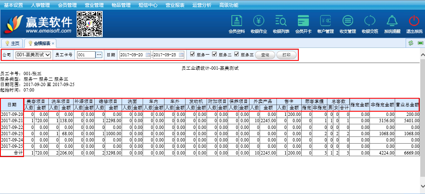Open the end date calendar picker

tap(181, 55)
